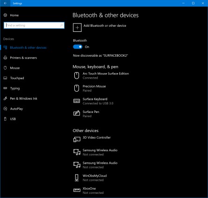Click the plus icon to add a device
Screen dimensions: 208x198
(77, 28)
